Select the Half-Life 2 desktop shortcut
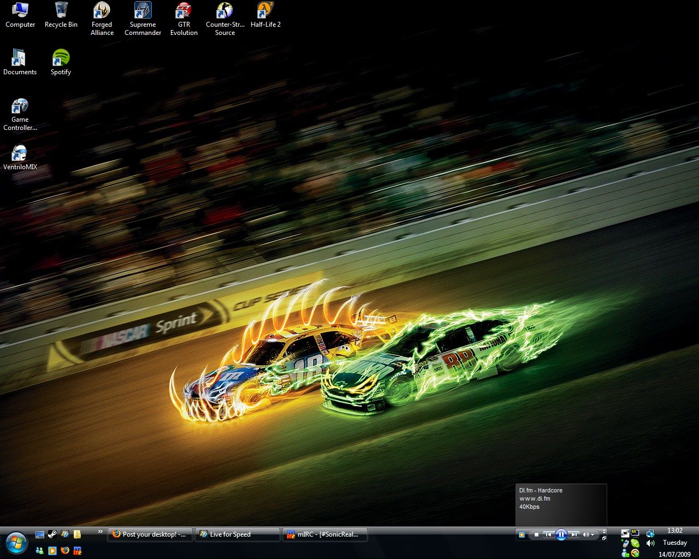 [266, 15]
